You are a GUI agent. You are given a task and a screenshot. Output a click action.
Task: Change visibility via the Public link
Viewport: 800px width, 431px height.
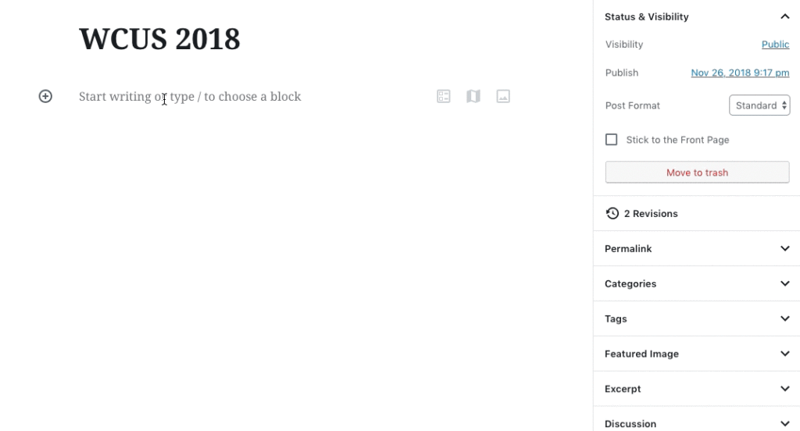click(x=775, y=45)
